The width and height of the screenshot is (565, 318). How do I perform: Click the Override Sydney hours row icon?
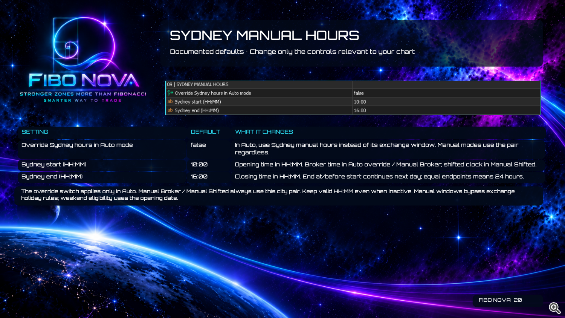coord(170,93)
